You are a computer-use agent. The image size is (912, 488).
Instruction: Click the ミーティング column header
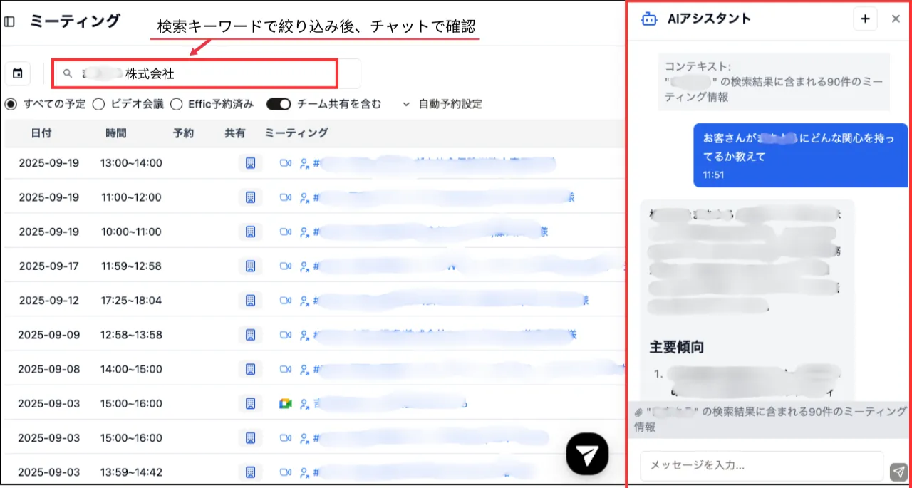pyautogui.click(x=296, y=133)
